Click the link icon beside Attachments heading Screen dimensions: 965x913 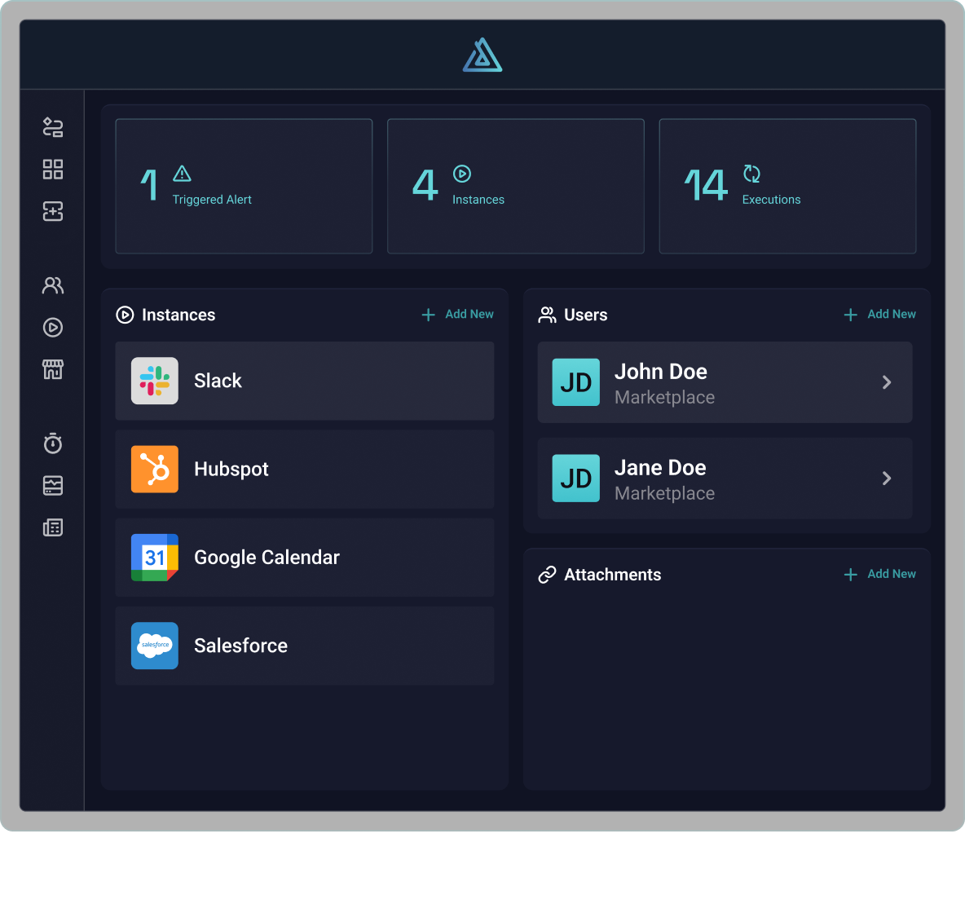tap(547, 575)
